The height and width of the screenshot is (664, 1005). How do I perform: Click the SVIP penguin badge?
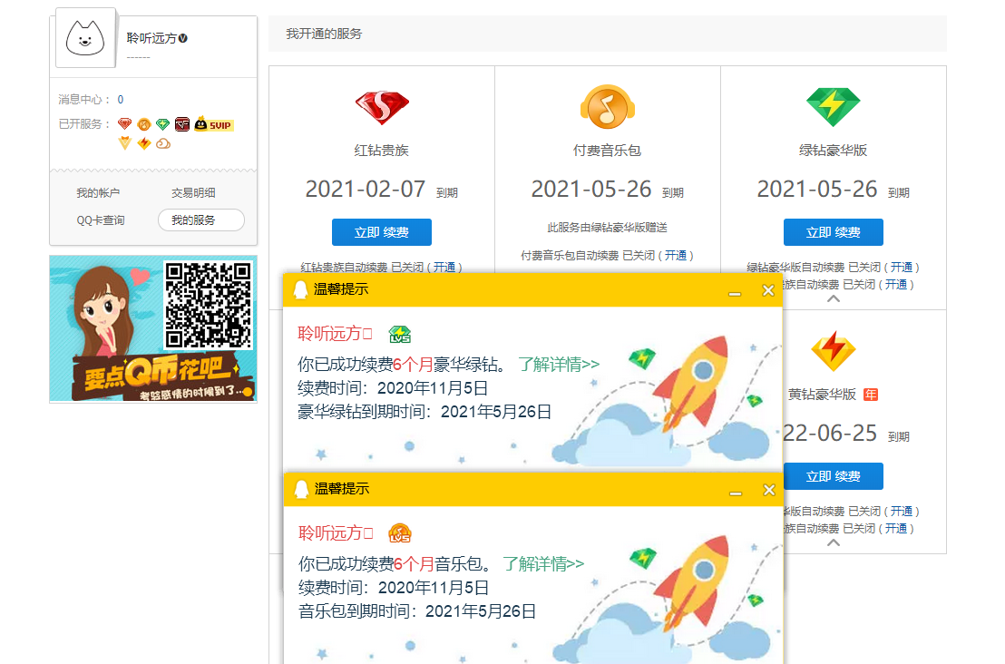(x=214, y=124)
